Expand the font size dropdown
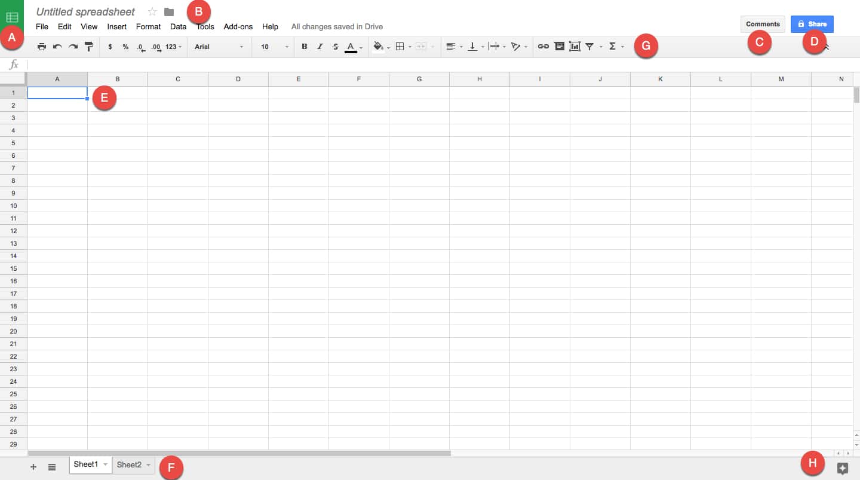860x480 pixels. 274,47
